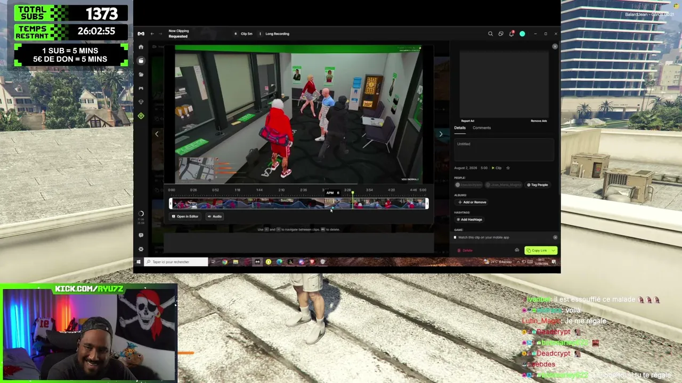Show the previous clip
This screenshot has width=682, height=383.
point(157,134)
